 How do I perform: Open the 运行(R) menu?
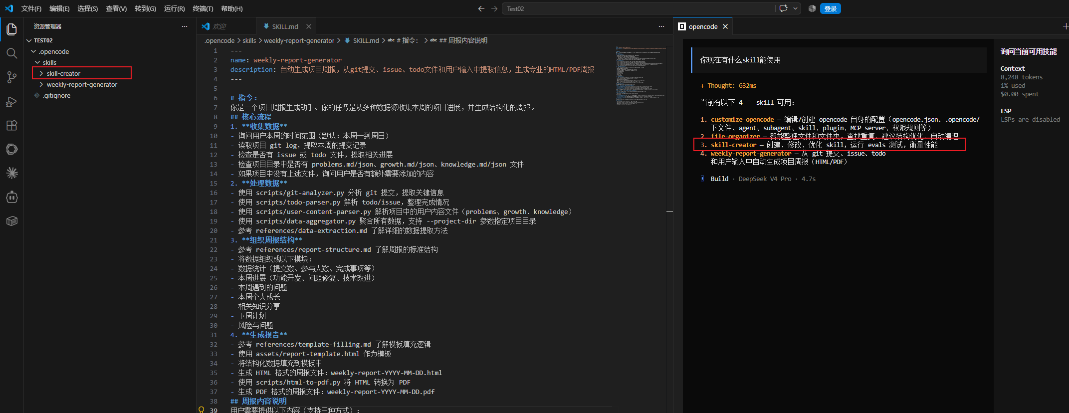[174, 8]
